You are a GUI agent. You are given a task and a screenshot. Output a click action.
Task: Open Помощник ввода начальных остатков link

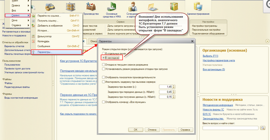tap(79, 71)
